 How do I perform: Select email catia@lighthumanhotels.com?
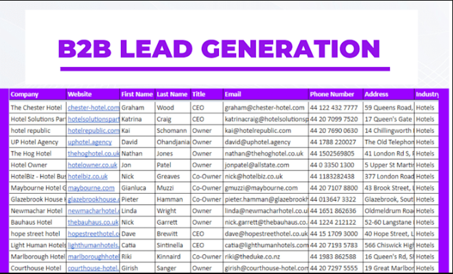(x=266, y=245)
